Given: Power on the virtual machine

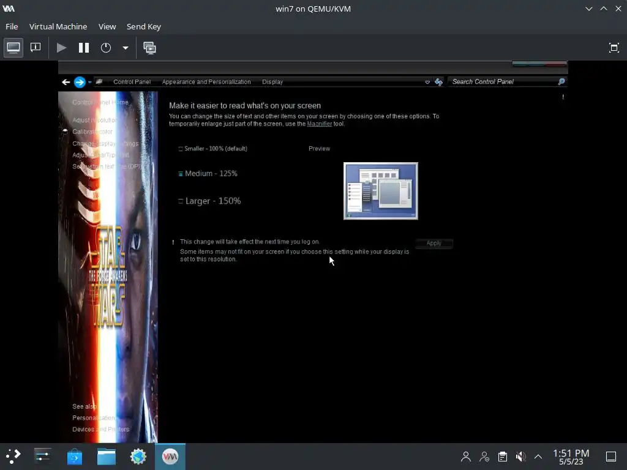Looking at the screenshot, I should point(61,48).
